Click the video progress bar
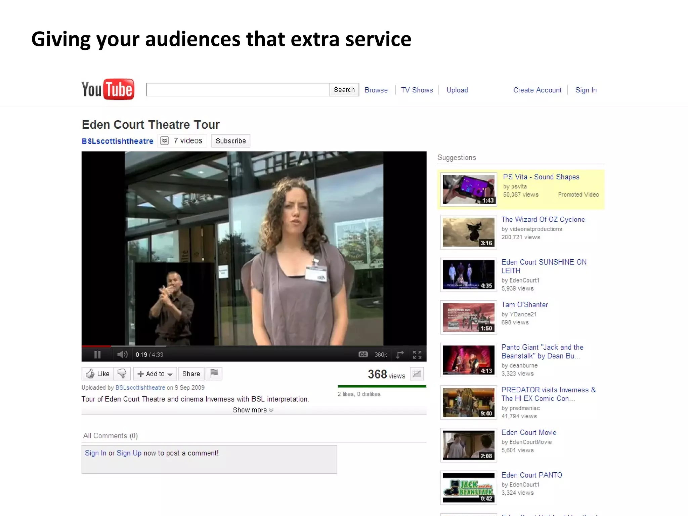Viewport: 688px width, 516px height. point(254,346)
